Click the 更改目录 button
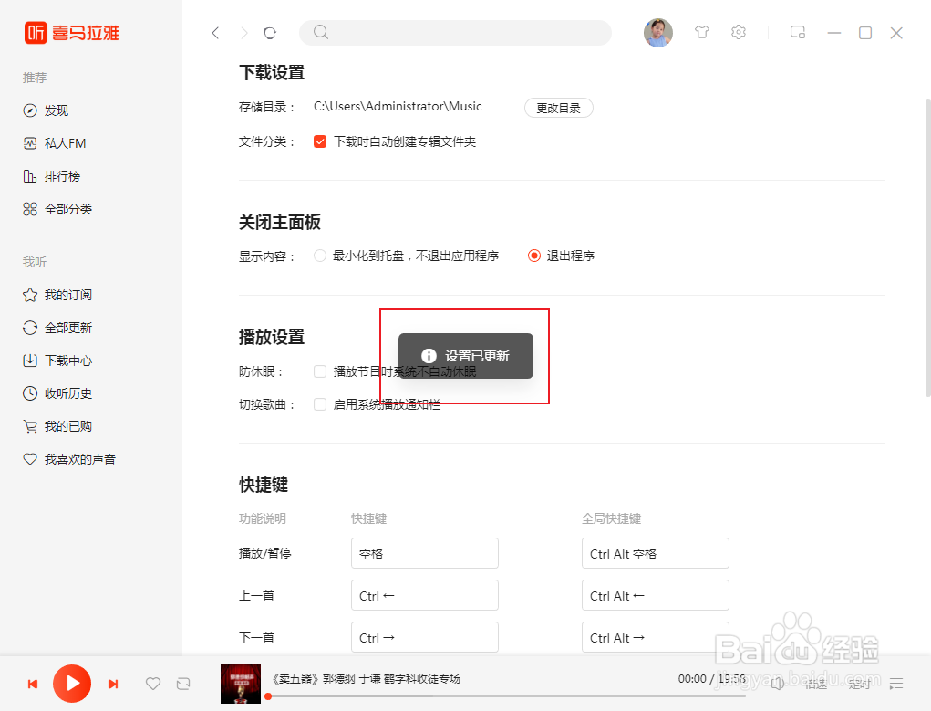 (x=558, y=107)
